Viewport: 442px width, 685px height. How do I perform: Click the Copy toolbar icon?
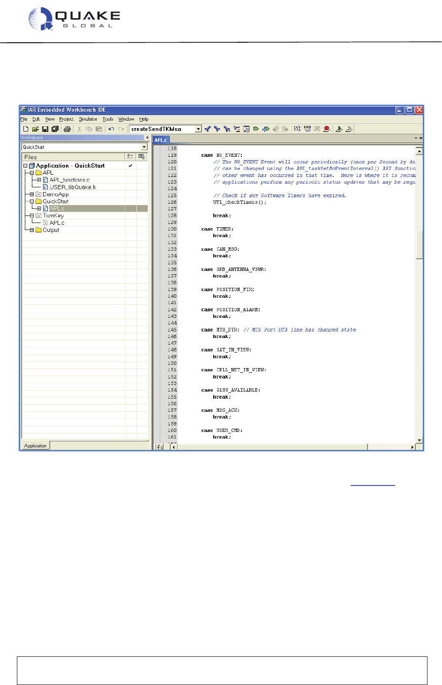89,129
